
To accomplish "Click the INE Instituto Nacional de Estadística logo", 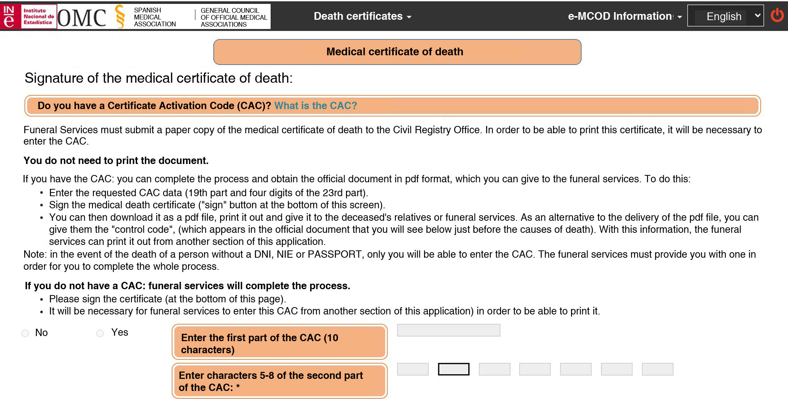I will click(x=29, y=16).
